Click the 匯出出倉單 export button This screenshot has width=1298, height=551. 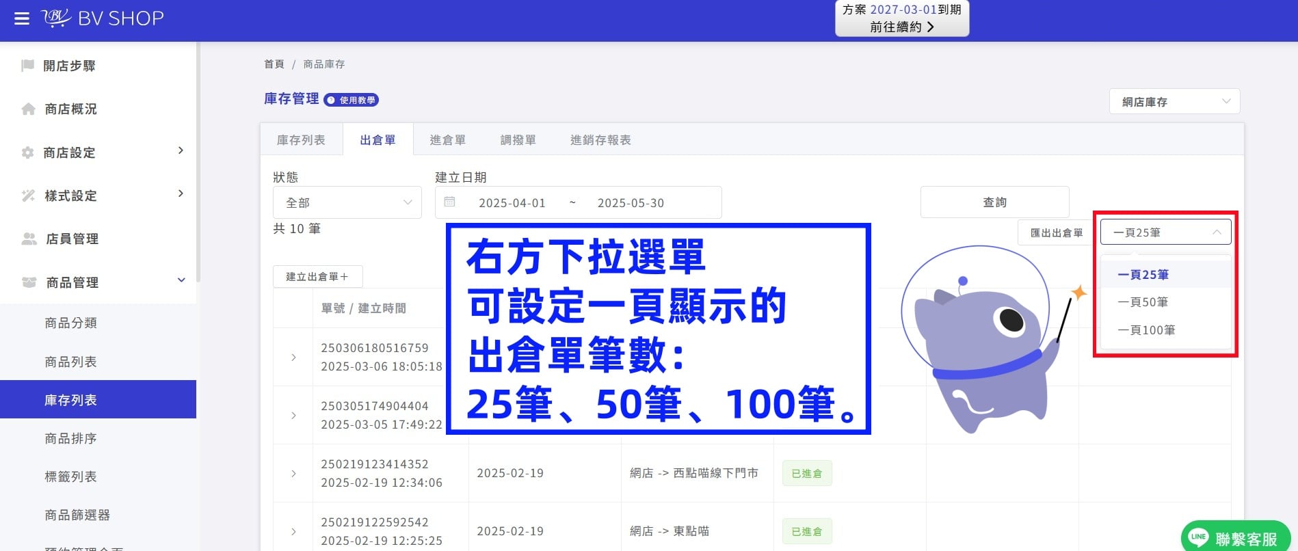[x=1057, y=232]
